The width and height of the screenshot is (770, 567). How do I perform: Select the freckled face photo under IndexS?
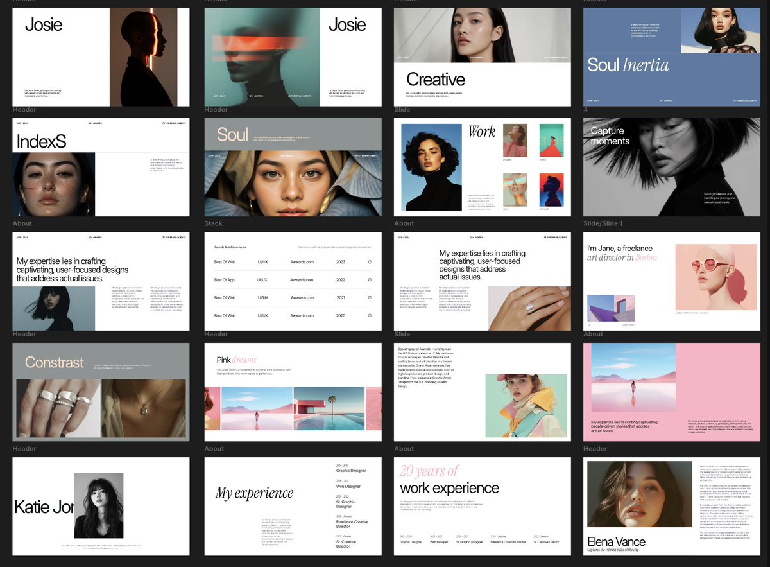click(x=54, y=184)
